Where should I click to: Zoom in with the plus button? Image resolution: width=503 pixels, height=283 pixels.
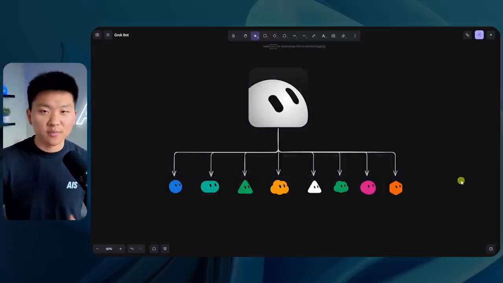(121, 249)
